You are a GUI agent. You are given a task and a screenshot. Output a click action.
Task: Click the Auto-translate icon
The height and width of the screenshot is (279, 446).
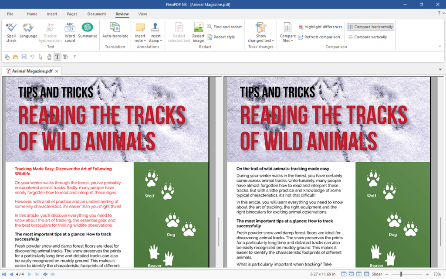click(x=115, y=31)
